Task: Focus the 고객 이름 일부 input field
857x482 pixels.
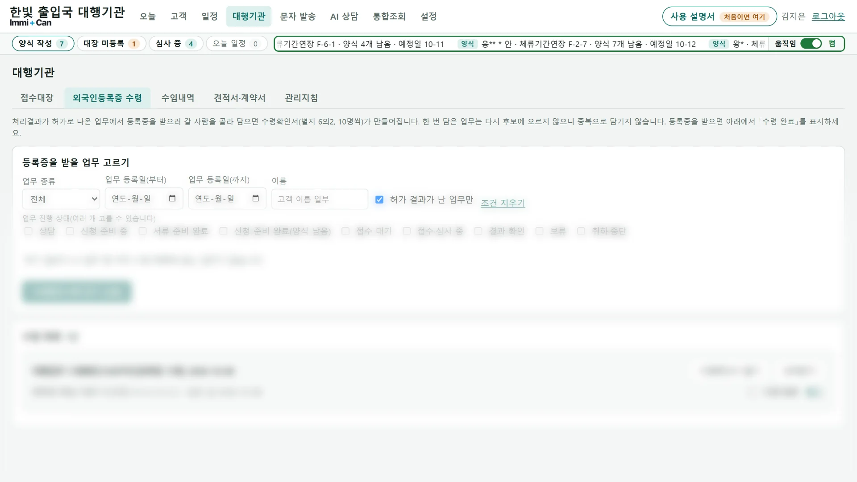Action: pyautogui.click(x=320, y=199)
